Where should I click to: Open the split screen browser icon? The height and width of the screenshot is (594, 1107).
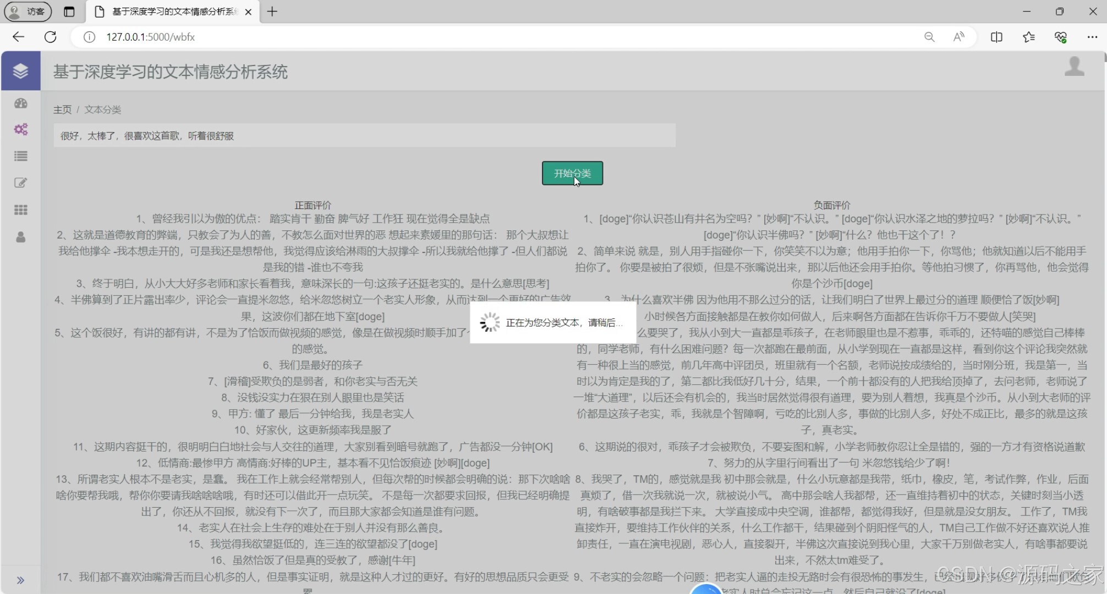(996, 37)
